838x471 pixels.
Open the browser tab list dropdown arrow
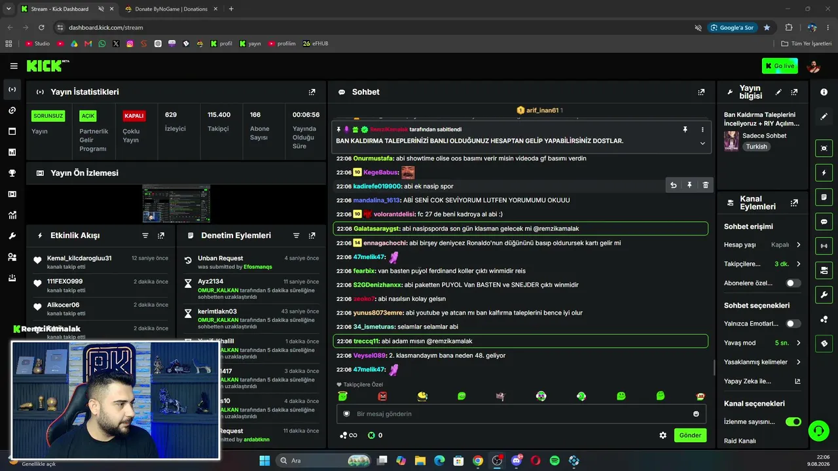[9, 9]
